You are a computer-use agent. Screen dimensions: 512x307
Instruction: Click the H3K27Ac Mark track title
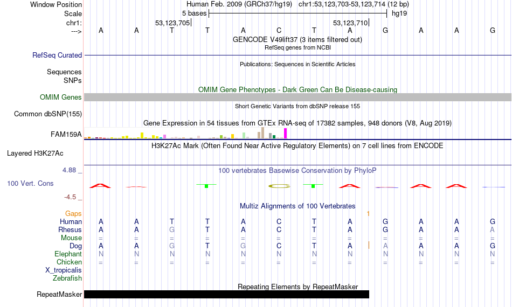click(297, 145)
